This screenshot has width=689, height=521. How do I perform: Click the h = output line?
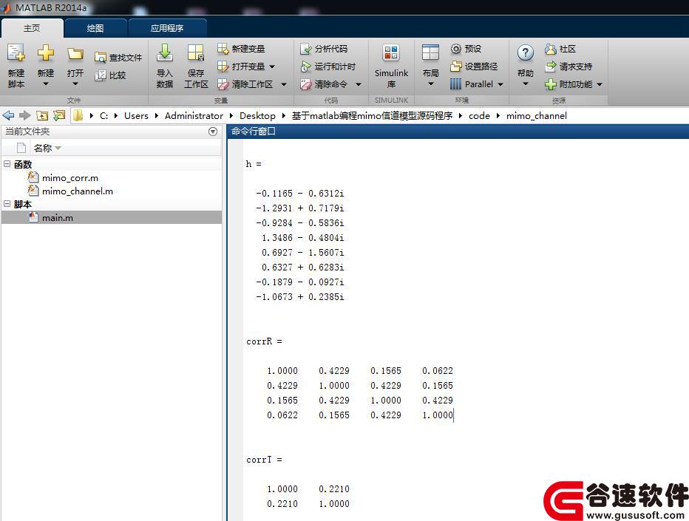[254, 164]
